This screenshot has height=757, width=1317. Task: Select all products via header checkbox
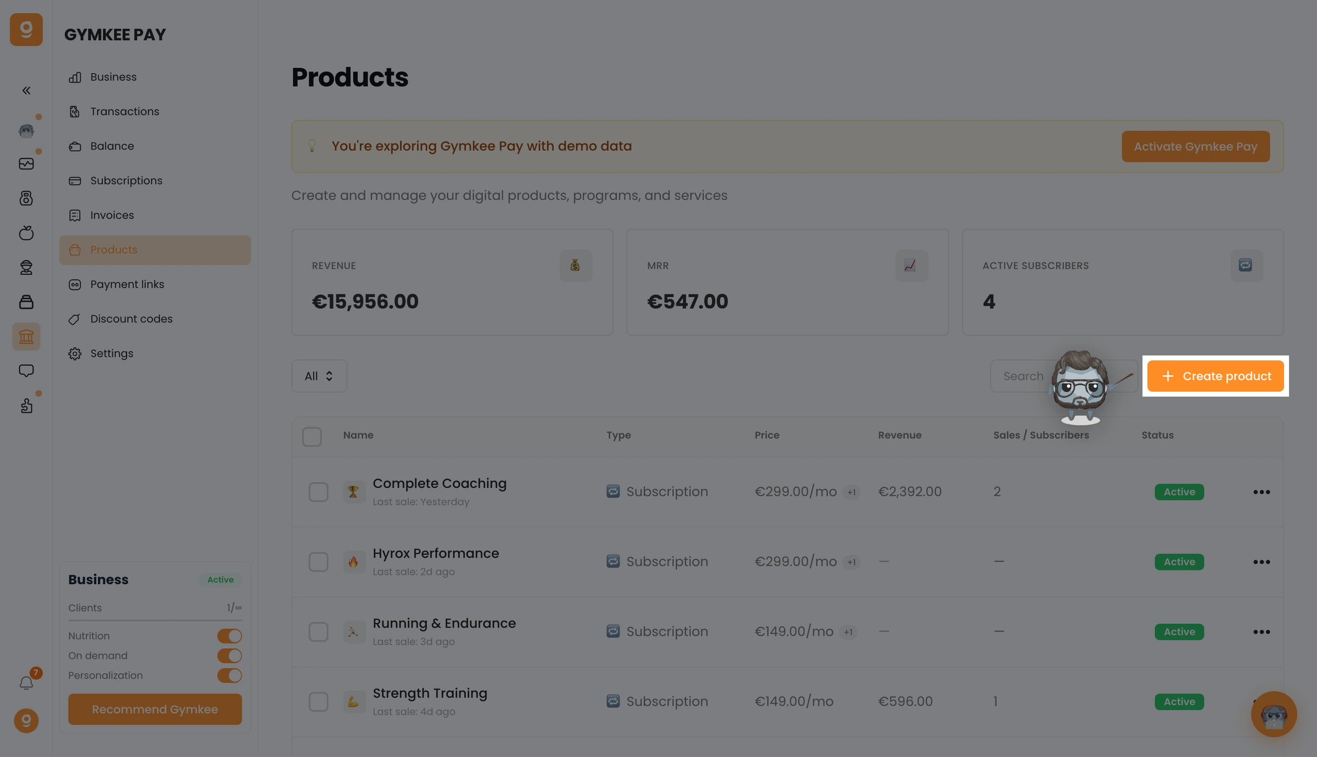click(312, 437)
